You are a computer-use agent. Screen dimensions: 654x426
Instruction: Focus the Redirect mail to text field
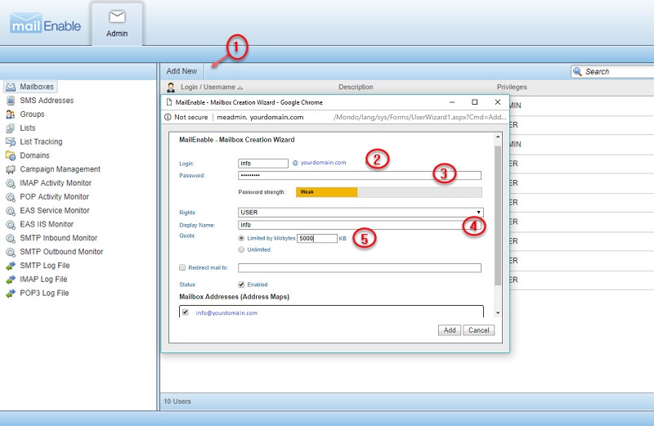[360, 268]
